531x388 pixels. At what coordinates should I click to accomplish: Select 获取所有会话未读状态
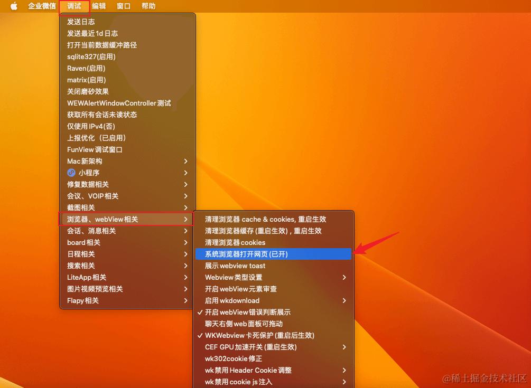[x=127, y=115]
